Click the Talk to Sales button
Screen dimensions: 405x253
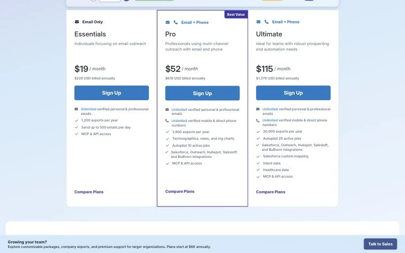pyautogui.click(x=380, y=244)
